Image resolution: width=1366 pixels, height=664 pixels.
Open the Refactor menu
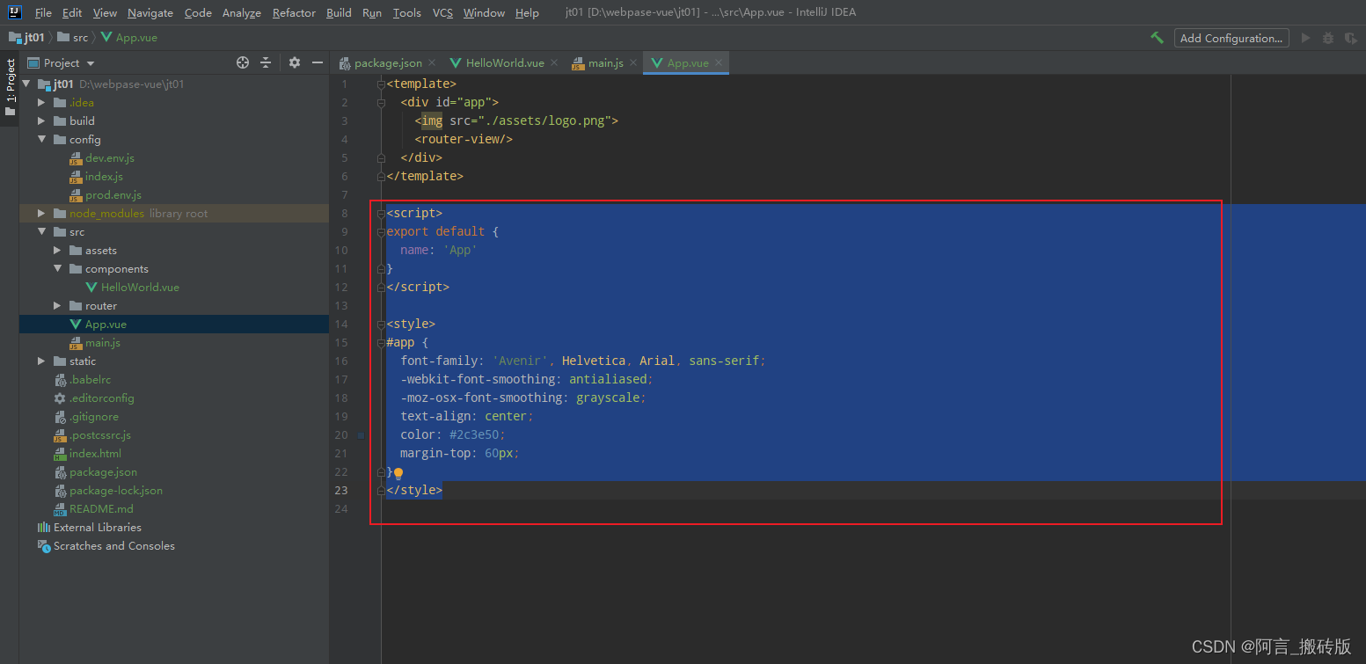[294, 12]
